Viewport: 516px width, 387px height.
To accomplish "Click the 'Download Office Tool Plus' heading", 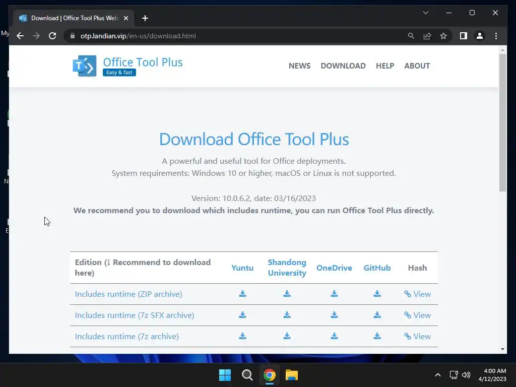I will [x=254, y=139].
